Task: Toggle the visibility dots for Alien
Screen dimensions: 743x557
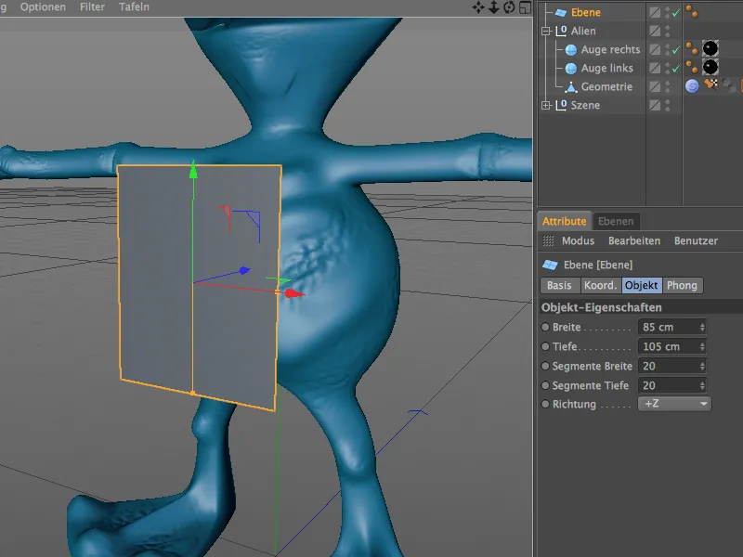Action: click(667, 31)
